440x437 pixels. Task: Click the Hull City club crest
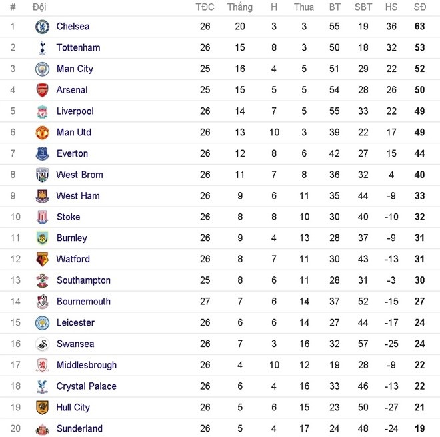point(42,408)
